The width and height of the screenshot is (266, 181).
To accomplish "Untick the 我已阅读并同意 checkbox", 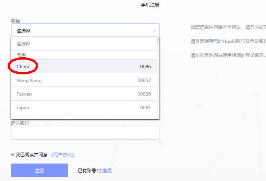I will [x=13, y=155].
